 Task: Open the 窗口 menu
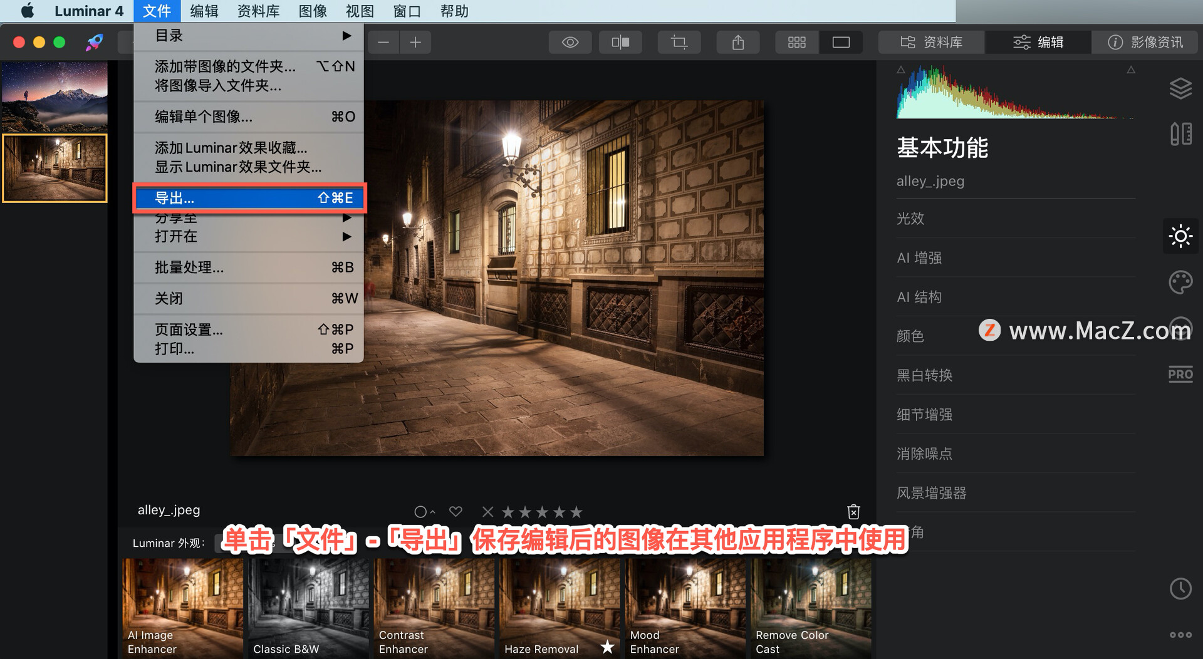click(407, 11)
